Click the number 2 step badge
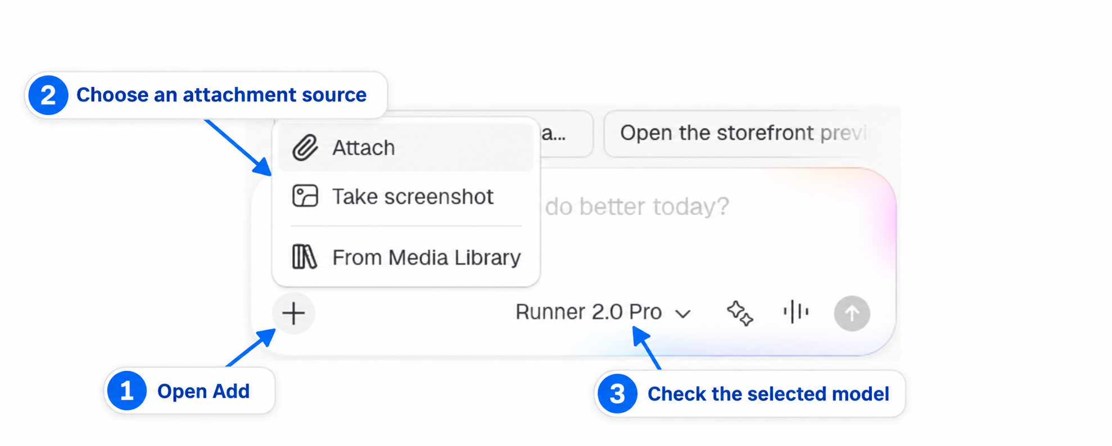Image resolution: width=1112 pixels, height=446 pixels. coord(48,95)
